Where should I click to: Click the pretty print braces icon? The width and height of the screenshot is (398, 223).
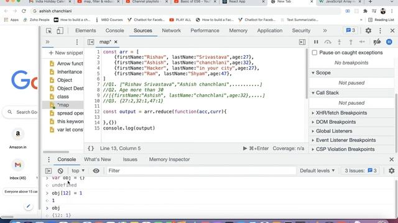pos(91,149)
